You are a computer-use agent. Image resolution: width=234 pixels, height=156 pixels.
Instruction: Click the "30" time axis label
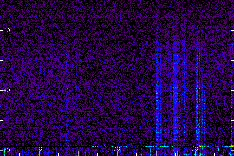(x=117, y=148)
